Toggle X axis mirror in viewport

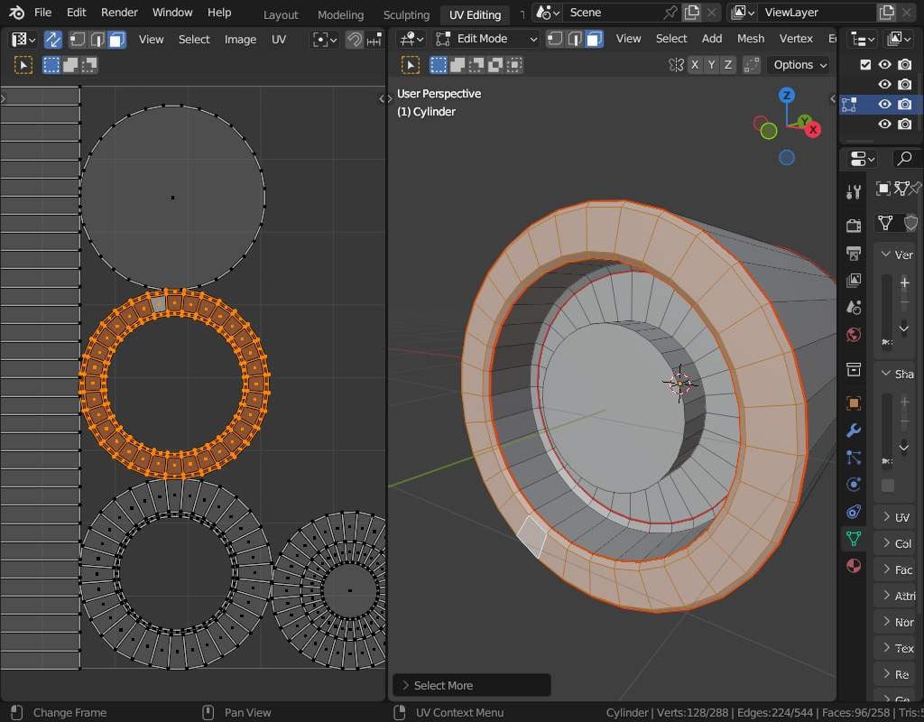(694, 65)
